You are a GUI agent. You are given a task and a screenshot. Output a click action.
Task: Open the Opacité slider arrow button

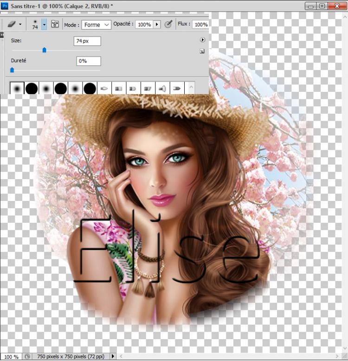point(156,25)
